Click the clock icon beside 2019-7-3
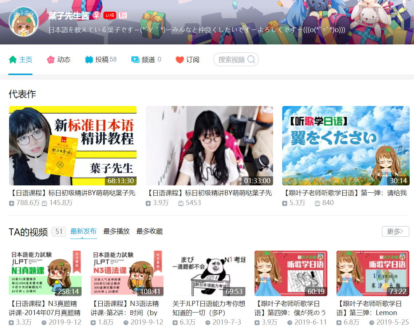414x330 pixels. (208, 323)
